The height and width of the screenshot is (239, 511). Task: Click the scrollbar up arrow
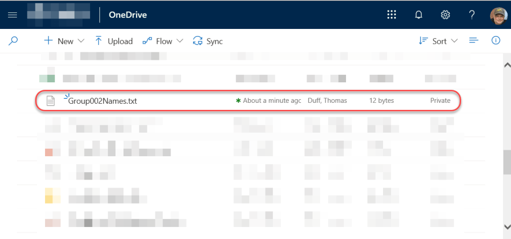[x=507, y=65]
